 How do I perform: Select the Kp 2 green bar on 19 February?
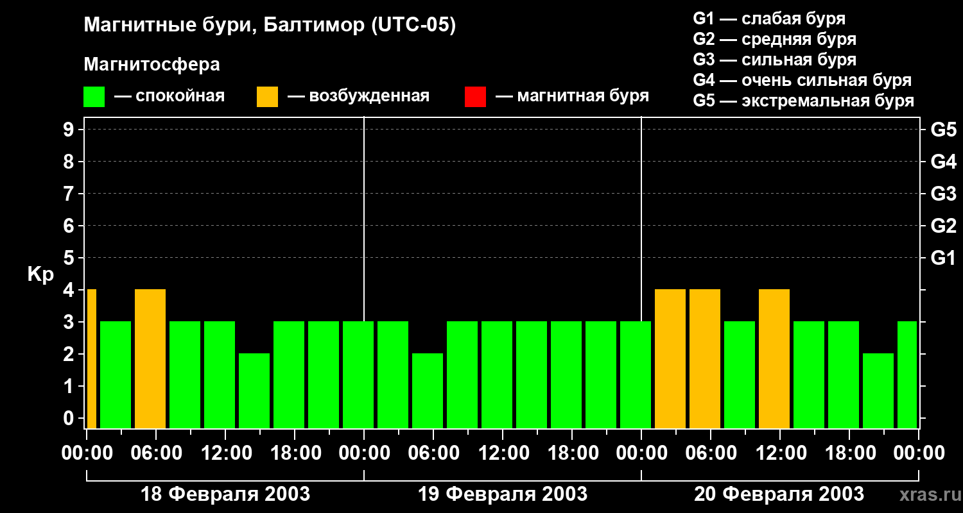[x=428, y=391]
